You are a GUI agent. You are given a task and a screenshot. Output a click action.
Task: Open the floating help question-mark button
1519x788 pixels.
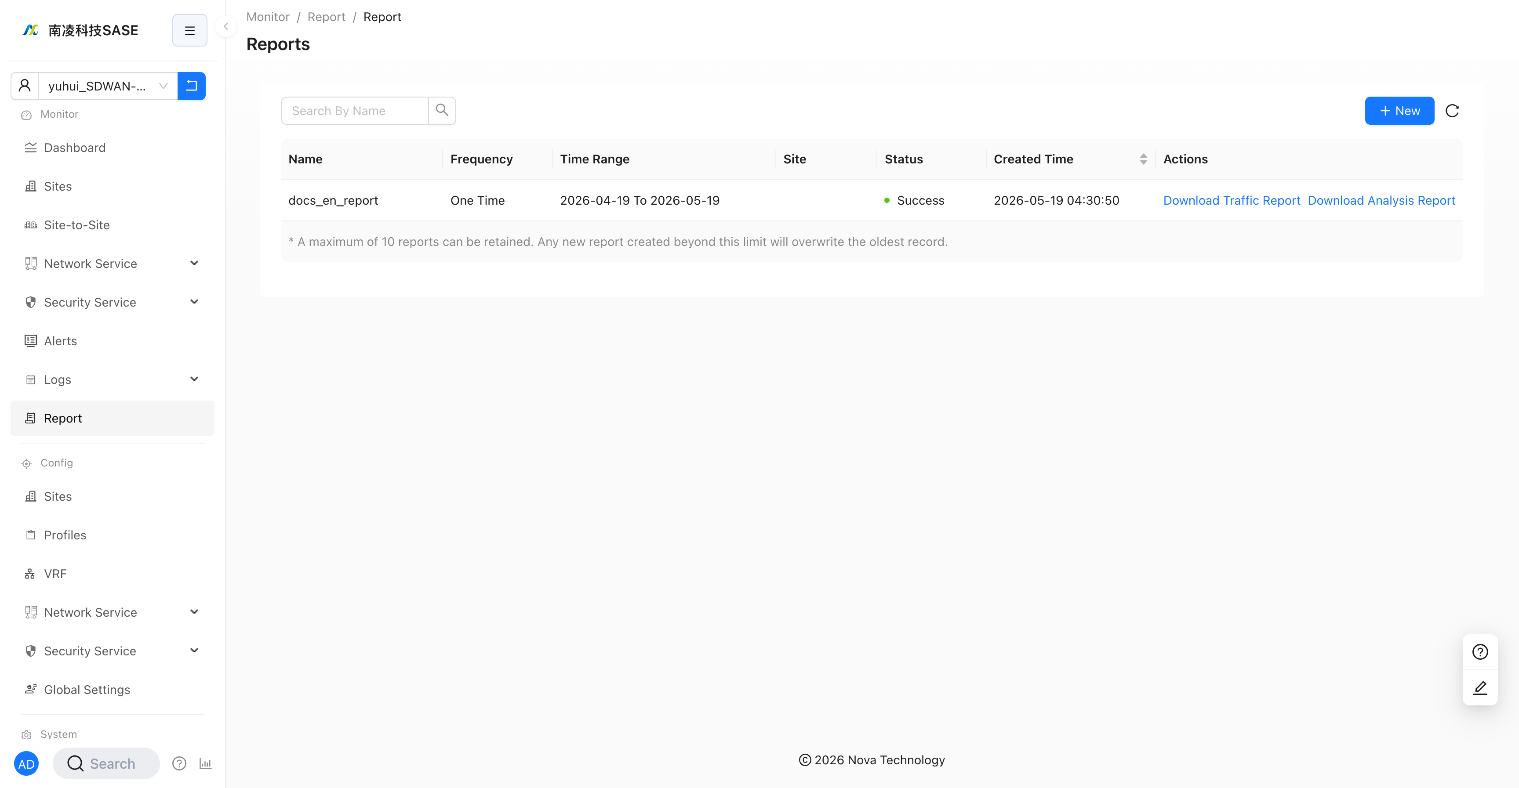click(1480, 652)
